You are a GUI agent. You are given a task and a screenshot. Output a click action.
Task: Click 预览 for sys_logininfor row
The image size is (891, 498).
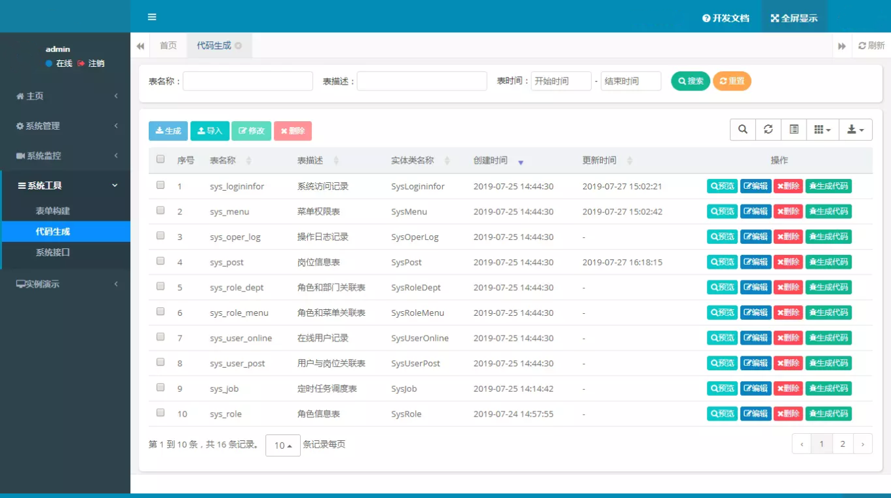[723, 186]
